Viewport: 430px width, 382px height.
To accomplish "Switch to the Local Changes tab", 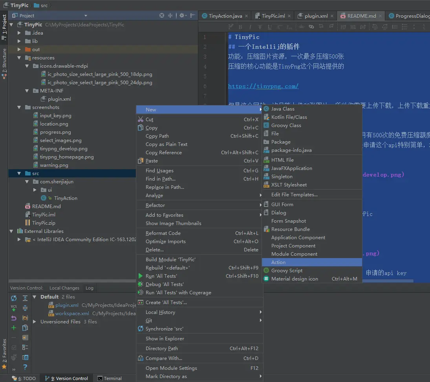I will point(64,288).
